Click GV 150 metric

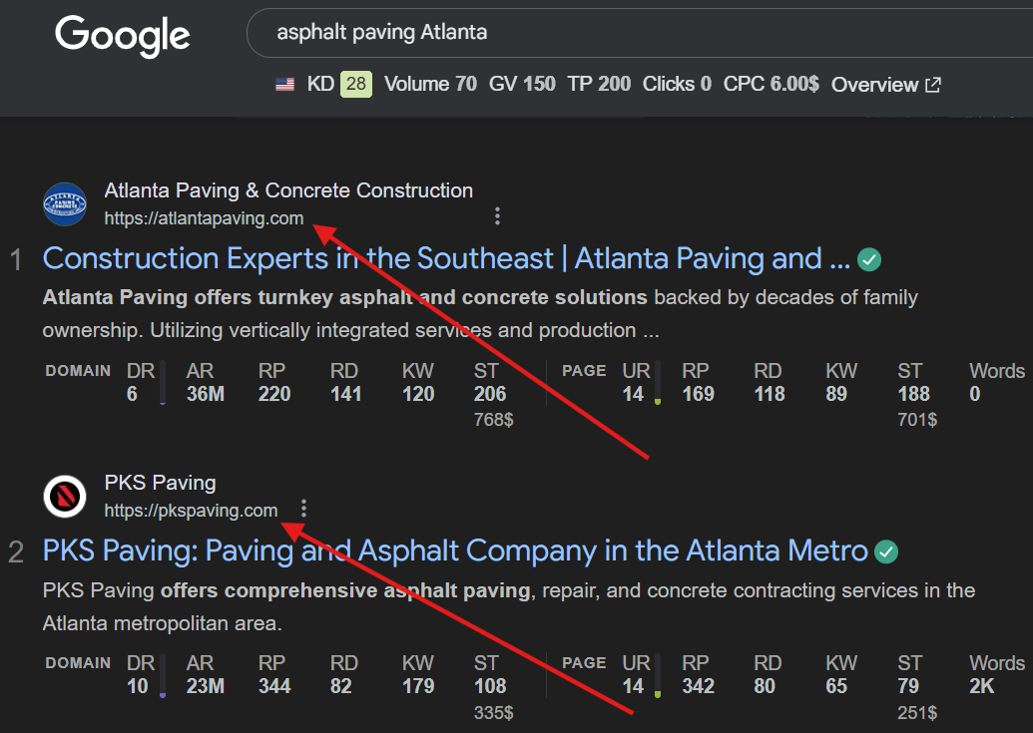[x=522, y=84]
